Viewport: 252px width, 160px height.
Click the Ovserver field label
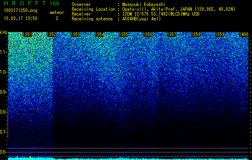[81, 5]
